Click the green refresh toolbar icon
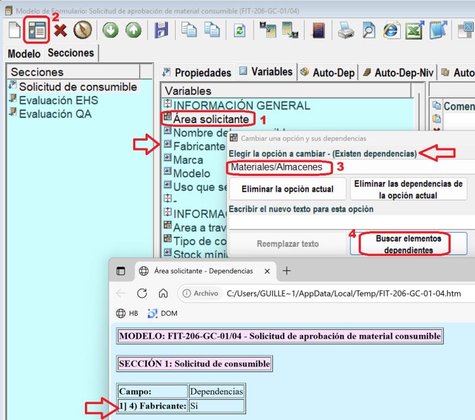 pos(239,31)
